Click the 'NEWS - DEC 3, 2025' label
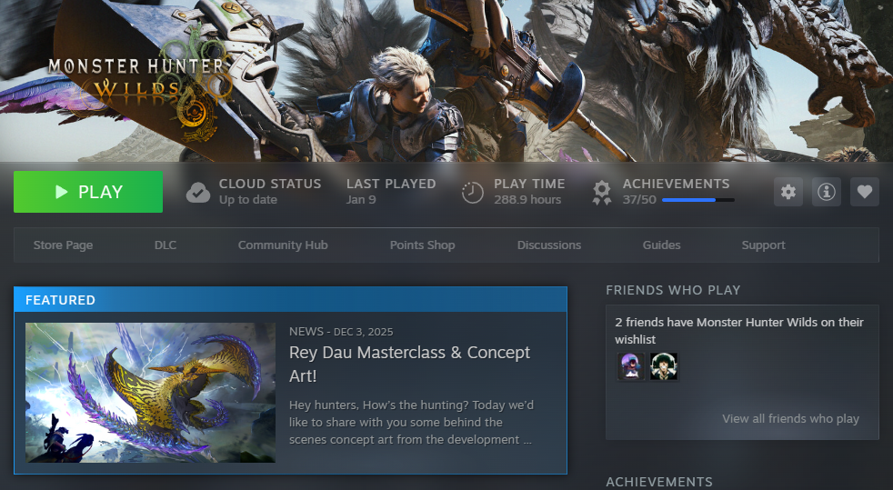 (341, 332)
